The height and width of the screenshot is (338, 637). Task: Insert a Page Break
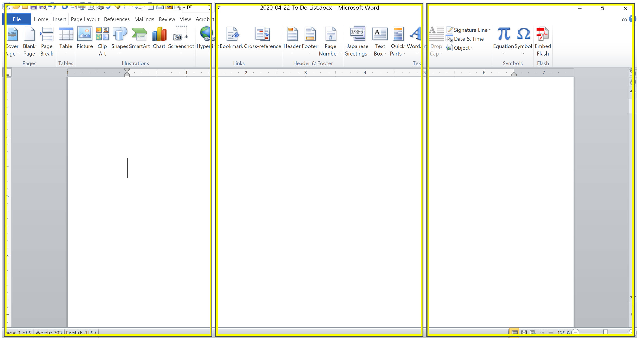point(47,41)
